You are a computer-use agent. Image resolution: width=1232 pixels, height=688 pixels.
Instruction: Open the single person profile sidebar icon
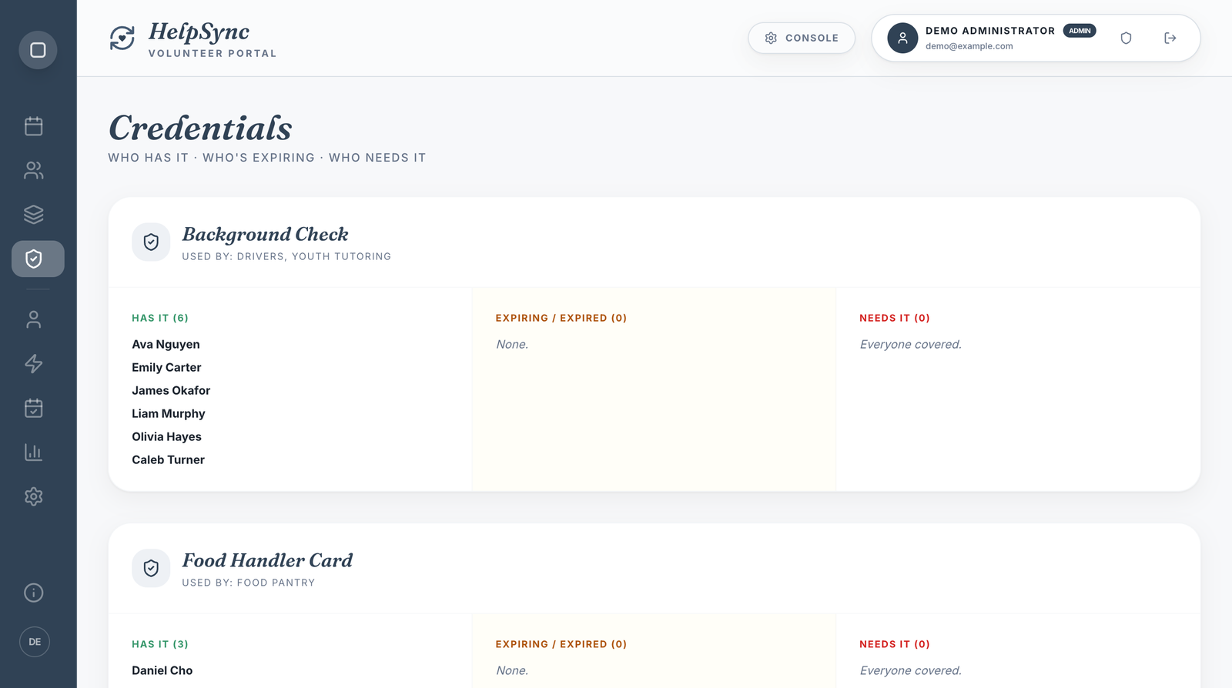[34, 319]
